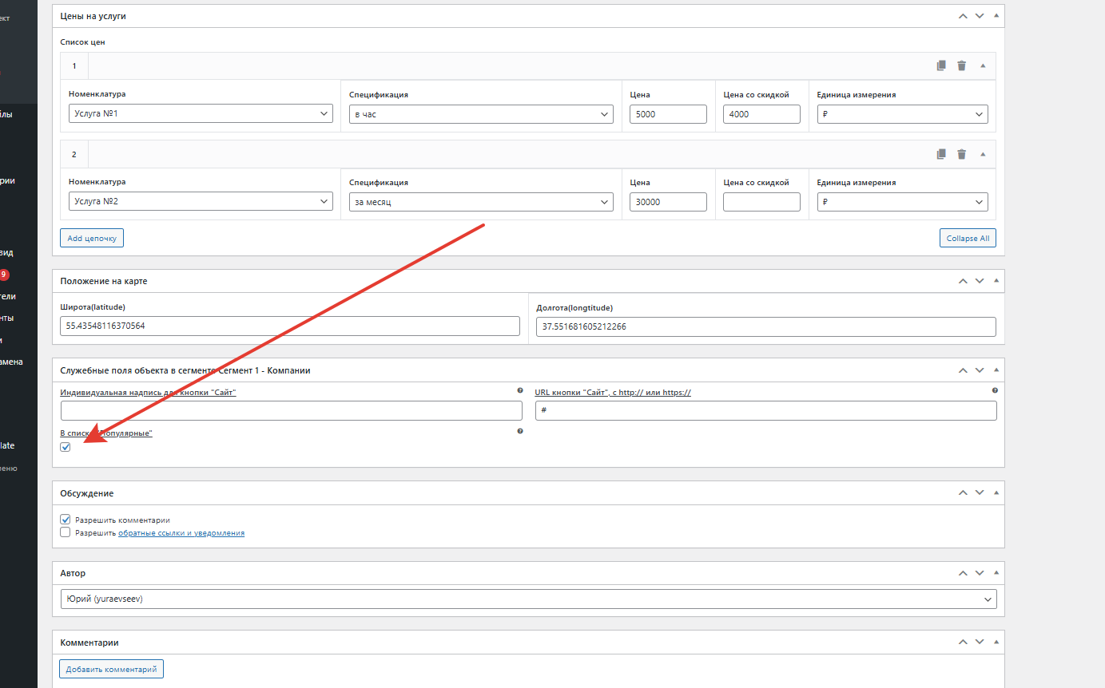Disable "Разрешить комментарии" checkbox
1105x688 pixels.
(66, 520)
